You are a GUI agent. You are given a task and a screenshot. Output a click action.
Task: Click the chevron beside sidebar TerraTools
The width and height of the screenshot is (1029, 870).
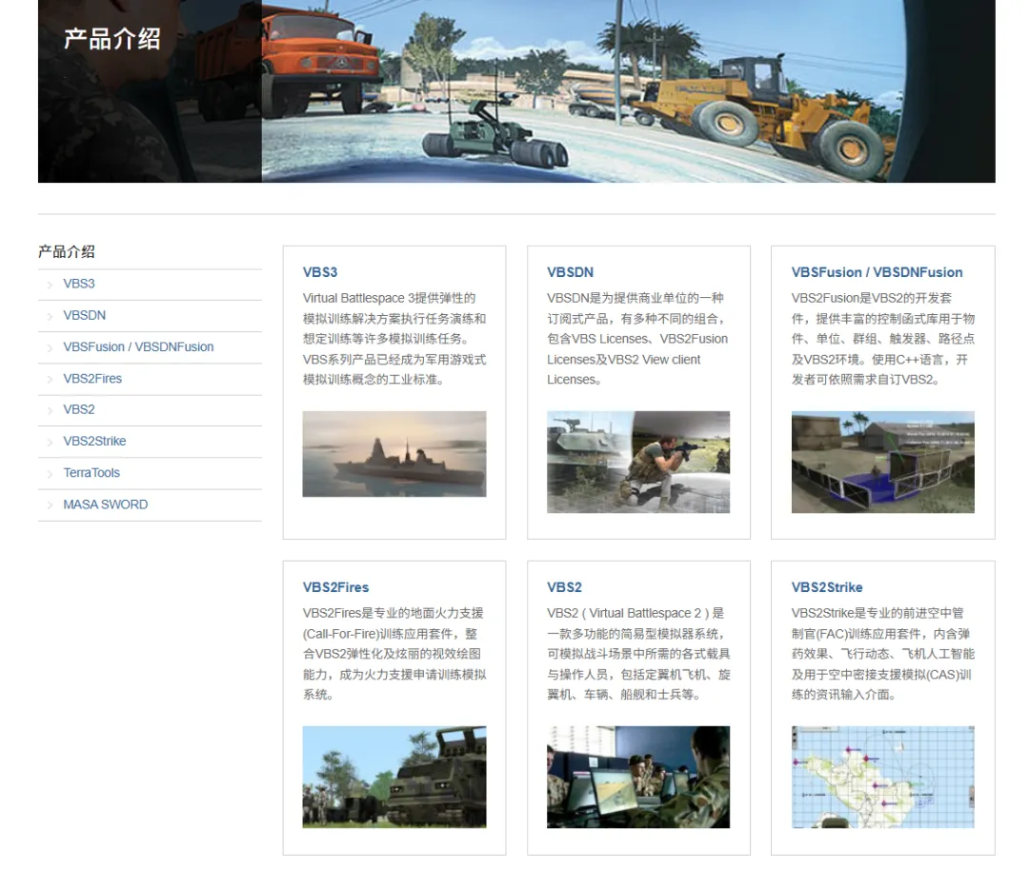click(x=50, y=473)
